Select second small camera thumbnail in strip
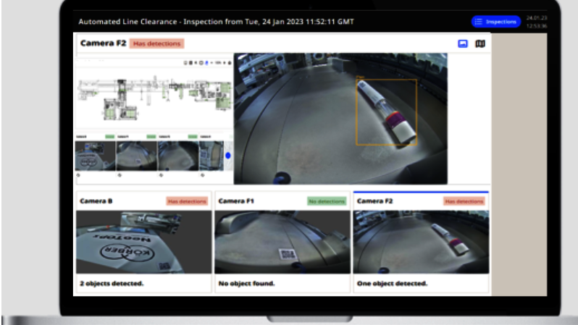The image size is (578, 325). point(136,155)
